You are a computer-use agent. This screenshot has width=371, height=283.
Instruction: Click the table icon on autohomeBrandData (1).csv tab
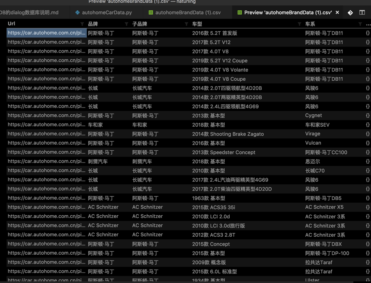151,13
